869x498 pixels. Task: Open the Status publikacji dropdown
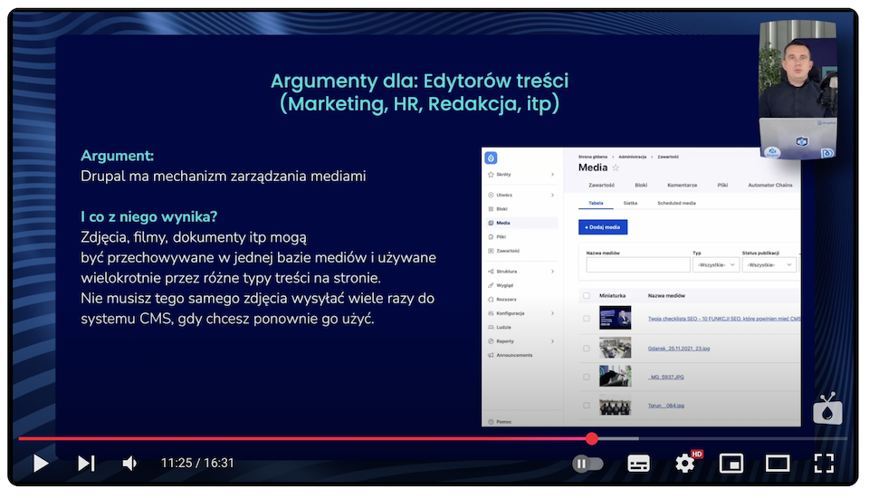click(x=769, y=265)
